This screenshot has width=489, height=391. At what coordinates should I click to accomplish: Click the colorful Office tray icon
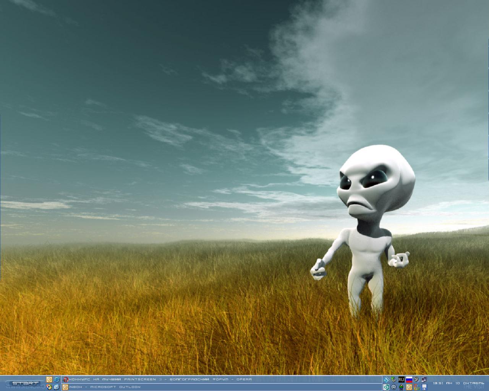click(416, 387)
